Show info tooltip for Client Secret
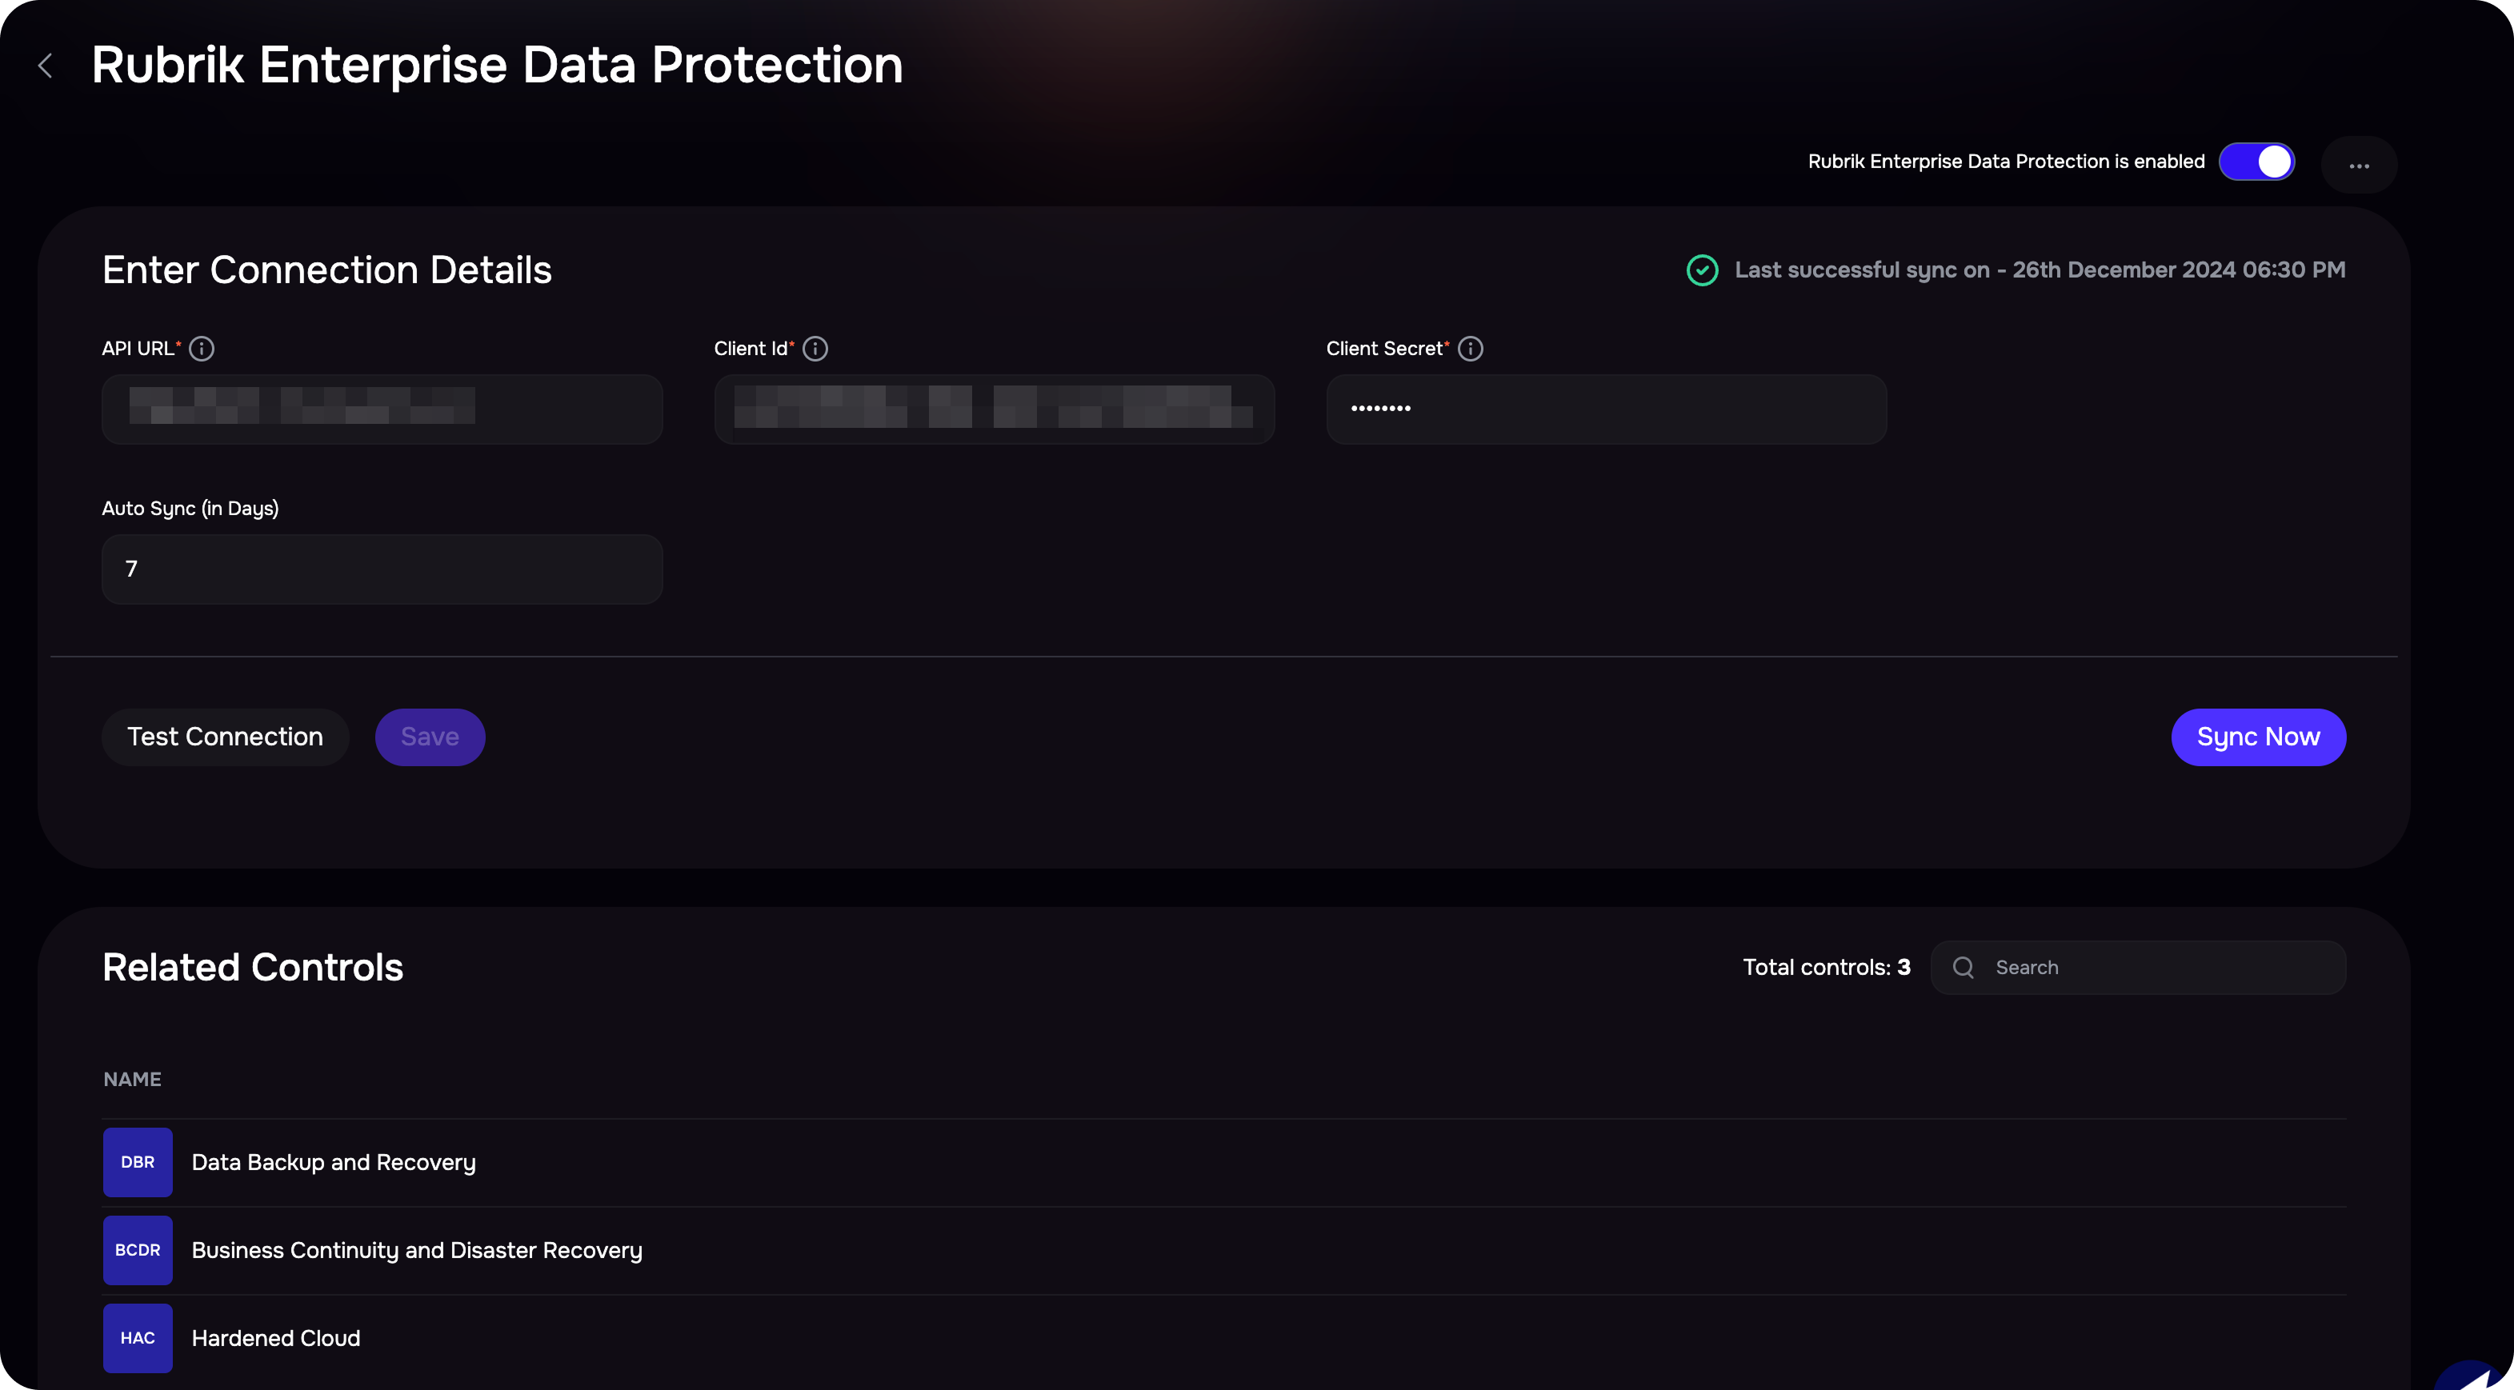The width and height of the screenshot is (2514, 1390). coord(1471,348)
